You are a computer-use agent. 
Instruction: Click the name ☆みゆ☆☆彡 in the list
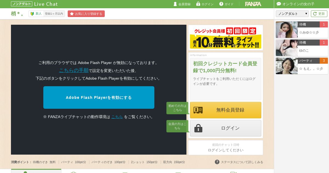click(x=309, y=32)
